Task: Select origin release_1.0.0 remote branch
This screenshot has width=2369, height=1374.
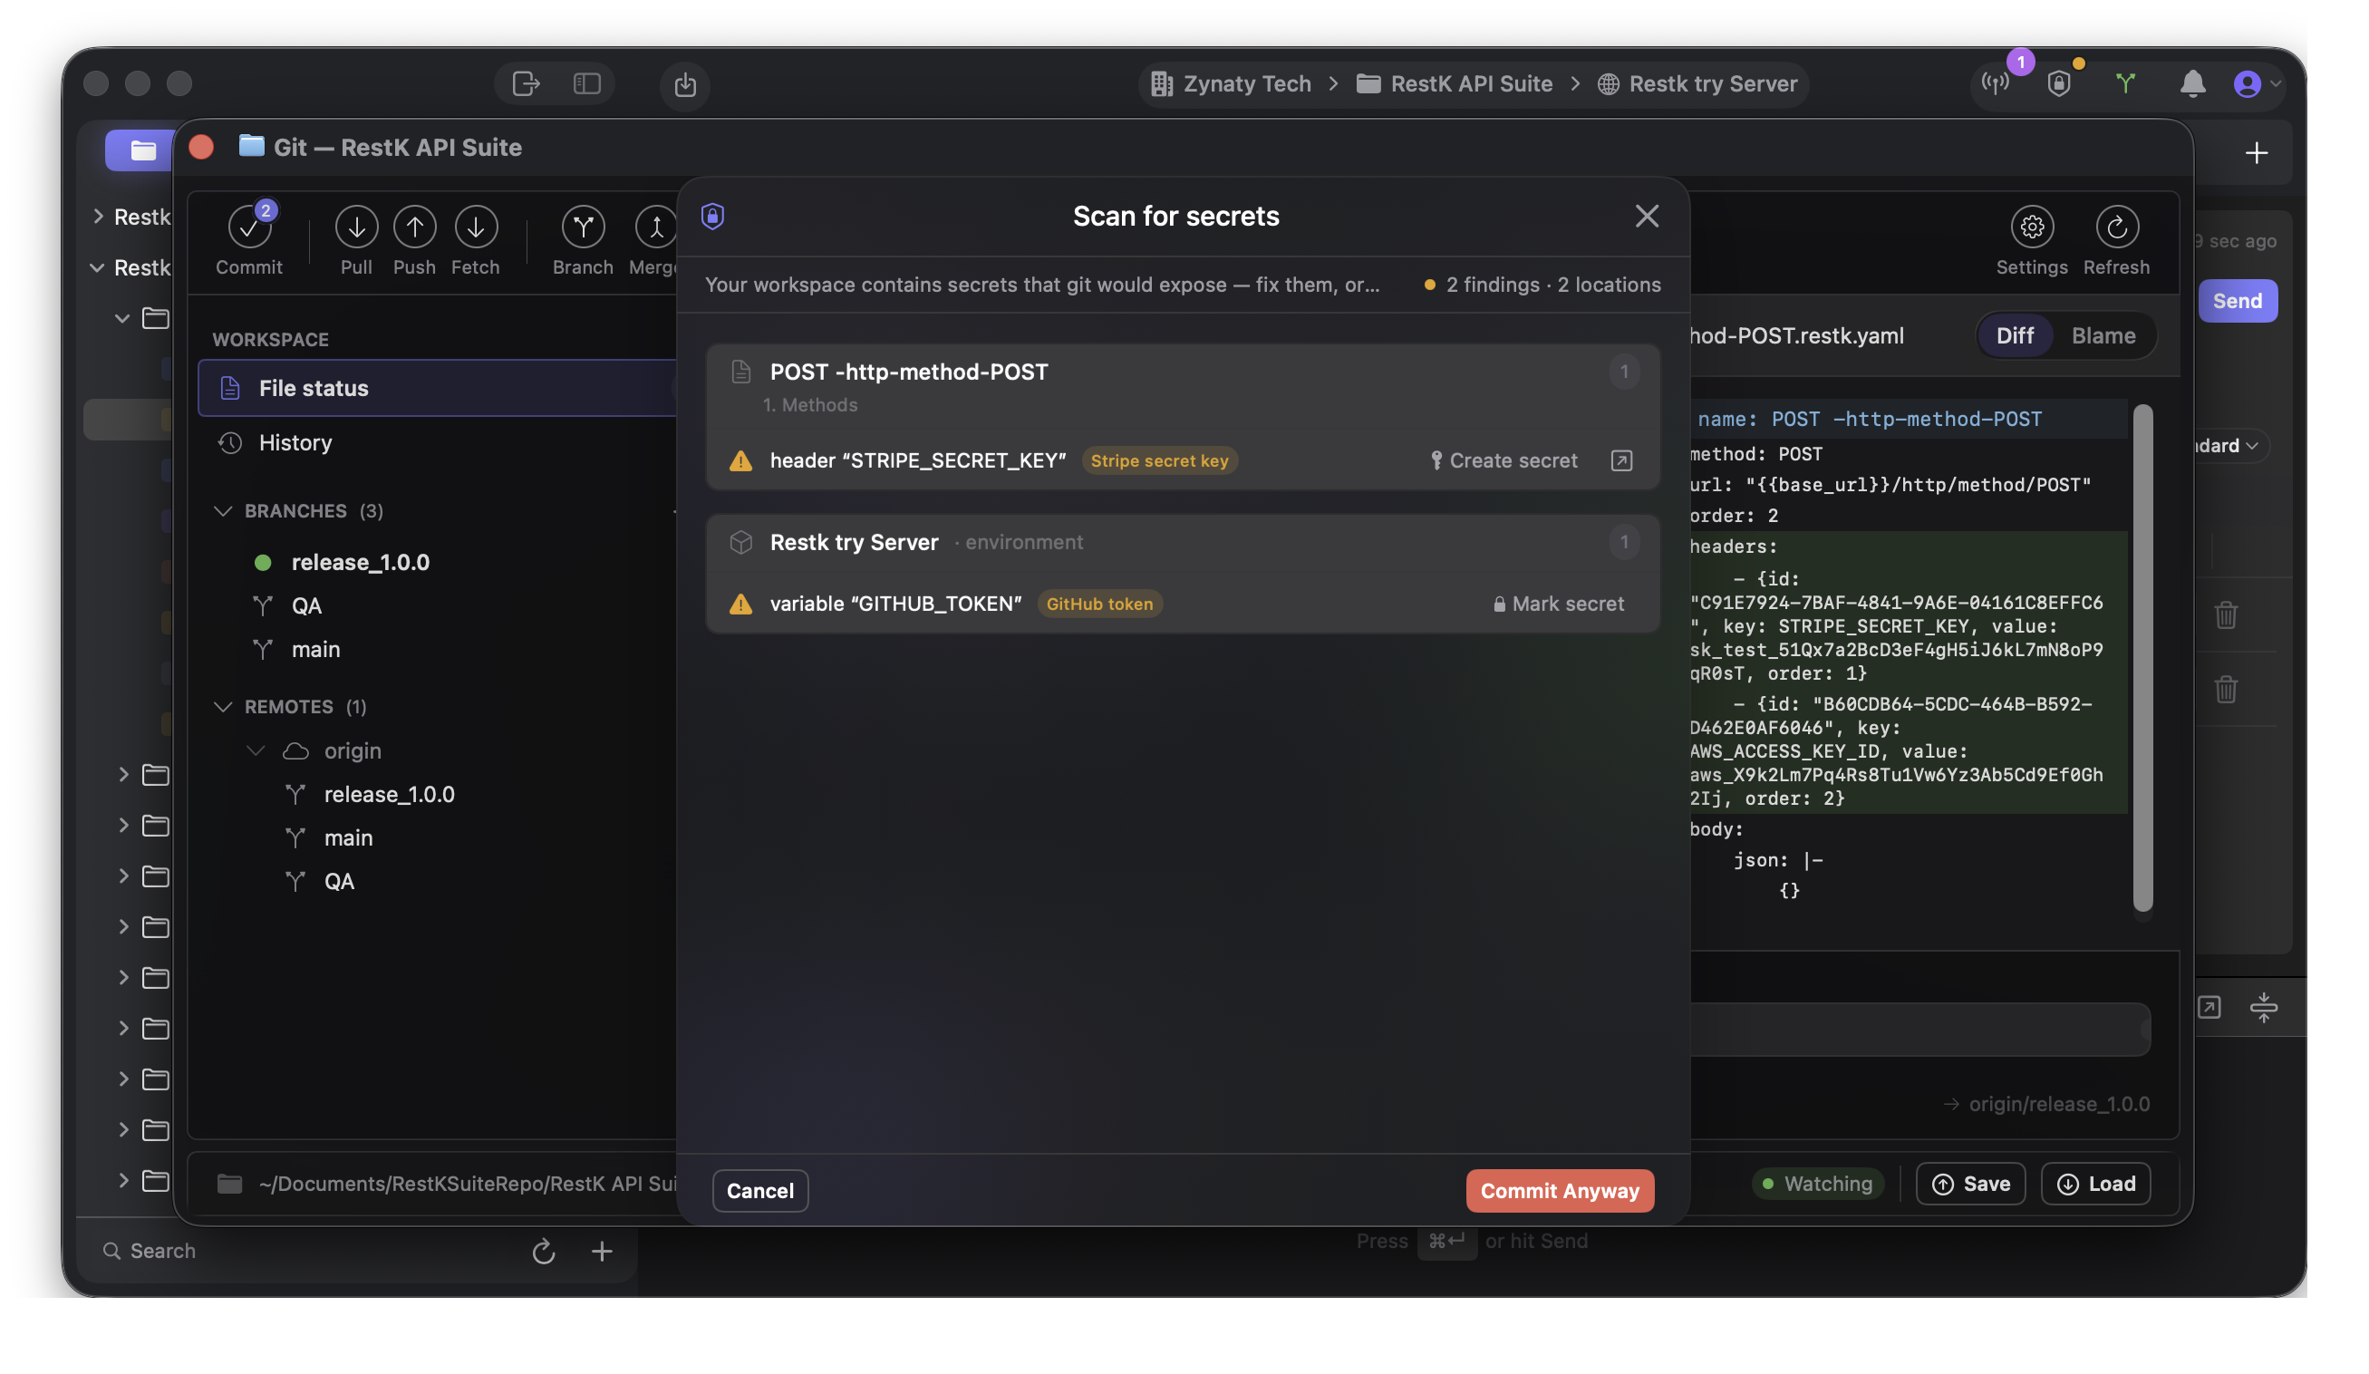Action: [x=389, y=795]
